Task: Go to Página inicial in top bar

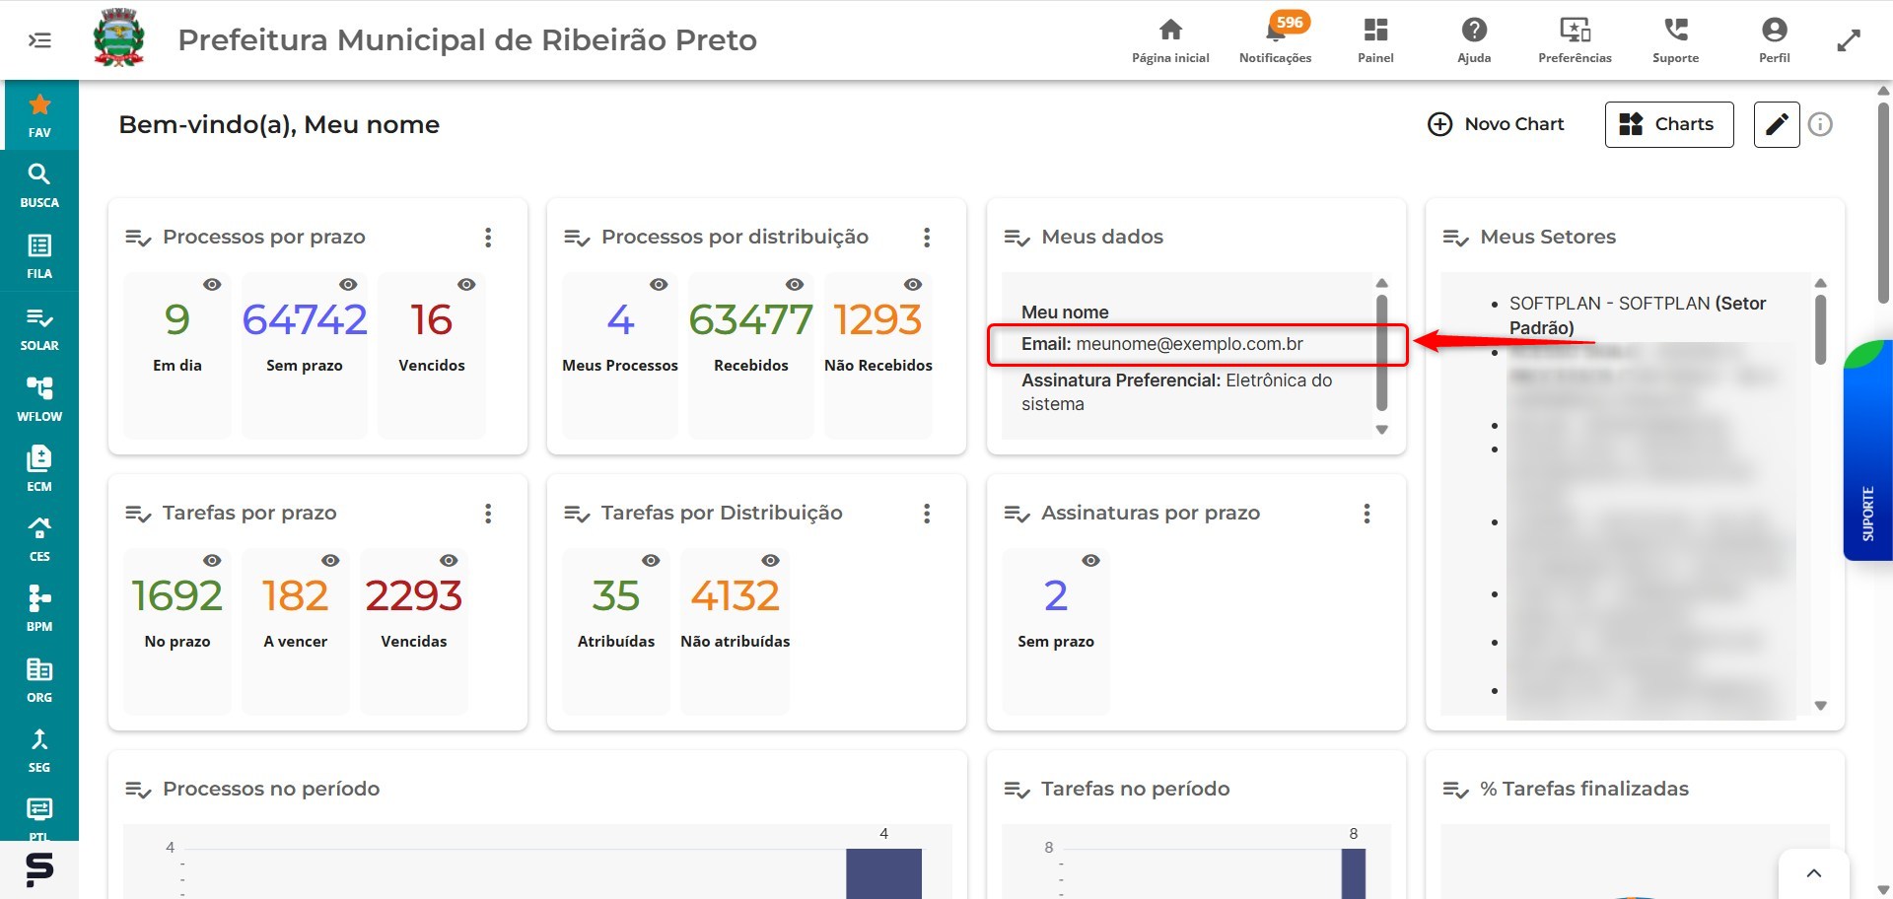Action: [1170, 39]
